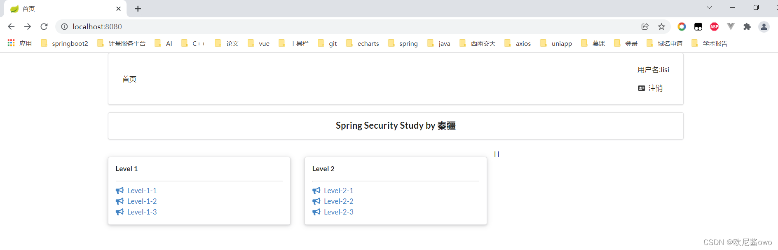Viewport: 778px width, 250px height.
Task: Open the 西南交大 bookmark folder
Action: coord(477,43)
